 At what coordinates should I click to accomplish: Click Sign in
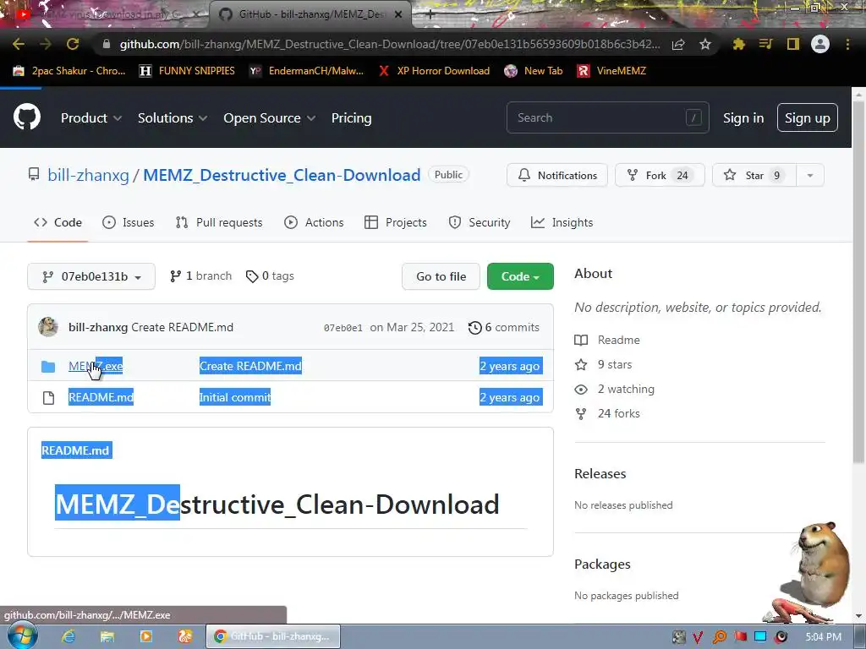(x=743, y=118)
